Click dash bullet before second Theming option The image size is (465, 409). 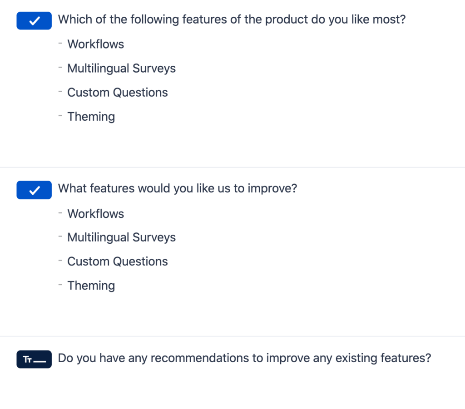[x=60, y=285]
